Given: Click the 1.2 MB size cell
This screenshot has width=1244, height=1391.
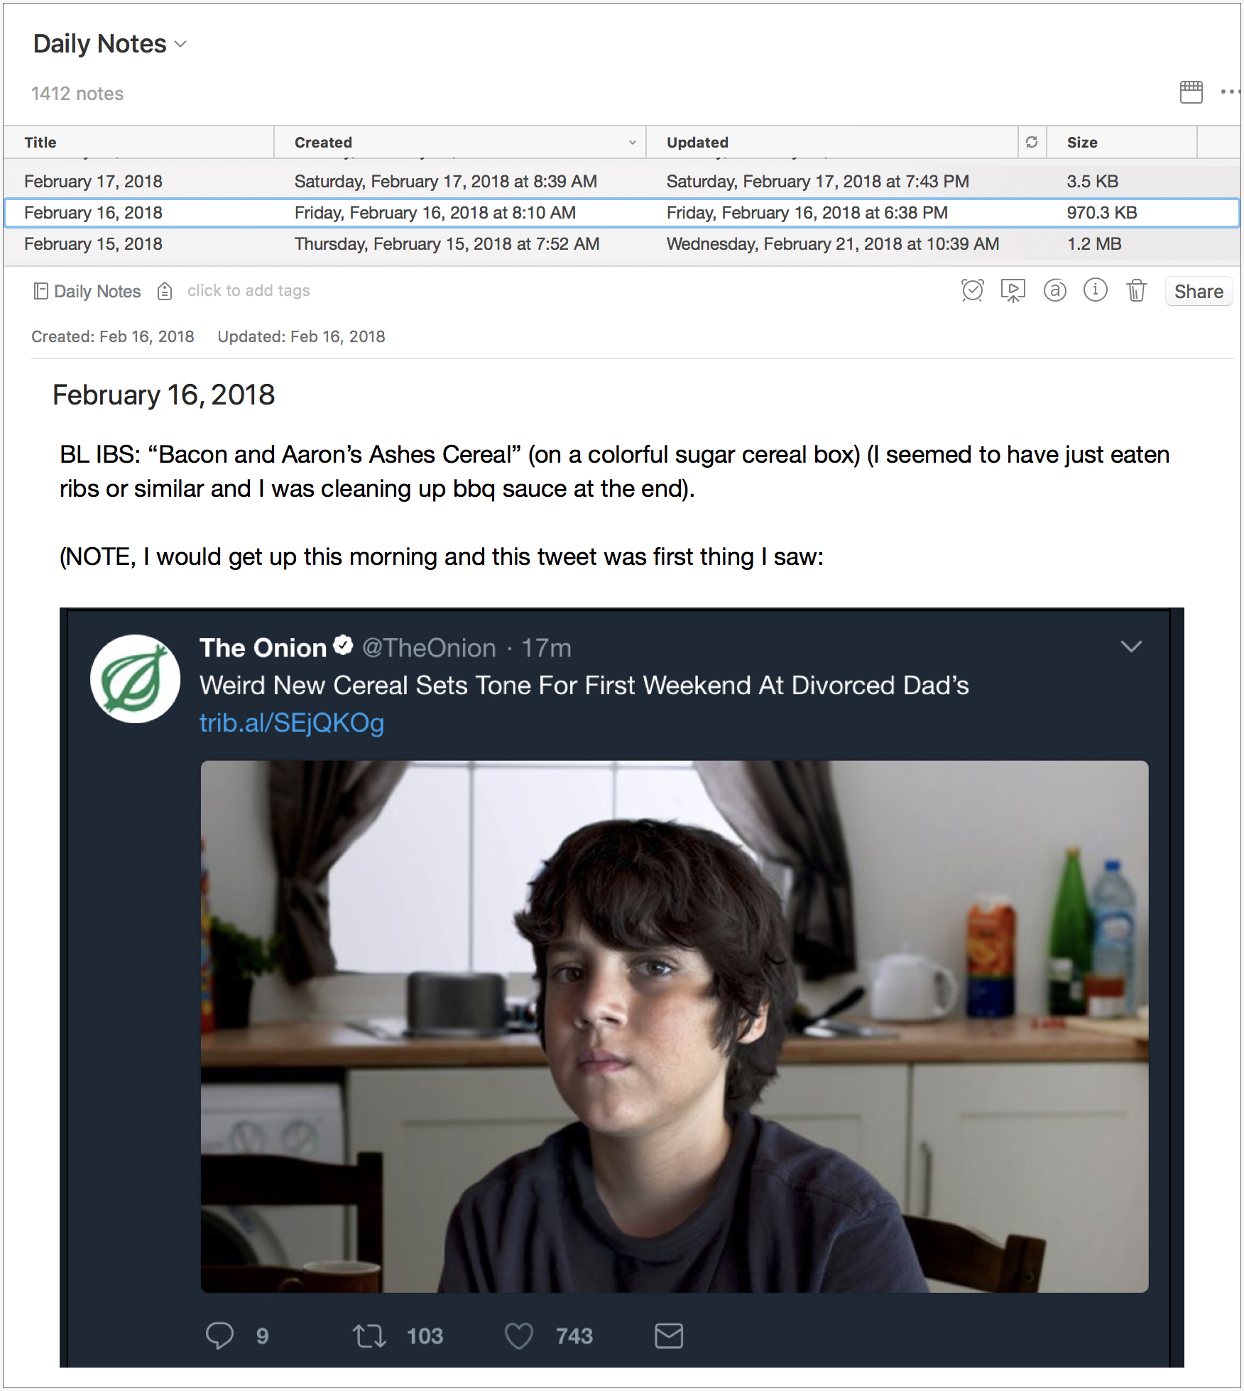Looking at the screenshot, I should [x=1094, y=243].
